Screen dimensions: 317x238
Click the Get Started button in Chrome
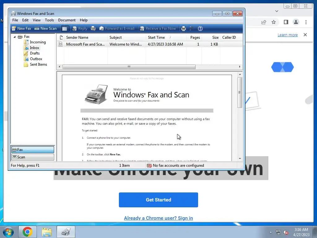(x=158, y=200)
